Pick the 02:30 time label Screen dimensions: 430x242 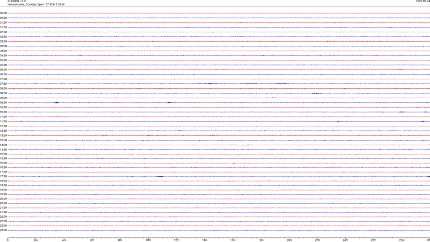(x=3, y=37)
